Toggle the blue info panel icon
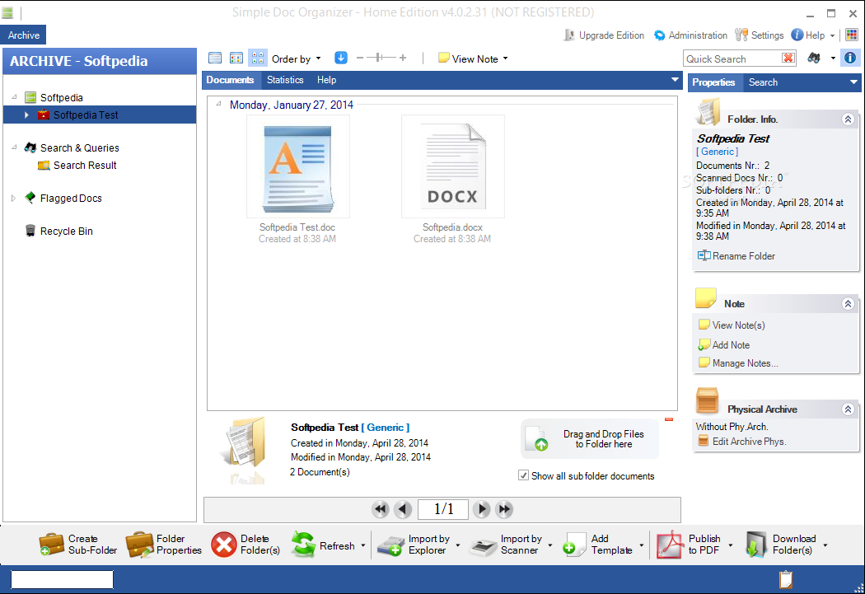 (x=850, y=58)
